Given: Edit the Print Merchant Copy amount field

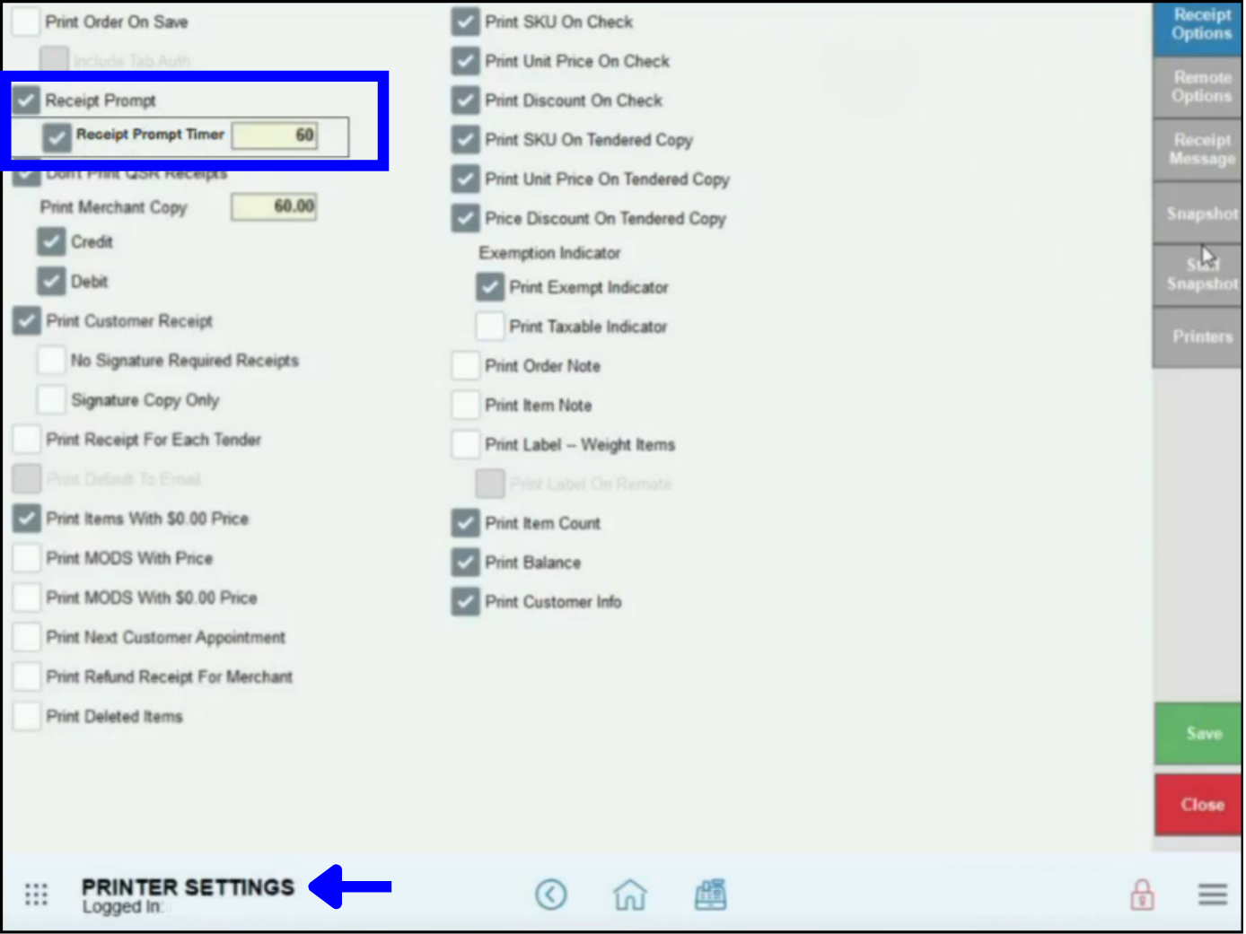Looking at the screenshot, I should [274, 207].
